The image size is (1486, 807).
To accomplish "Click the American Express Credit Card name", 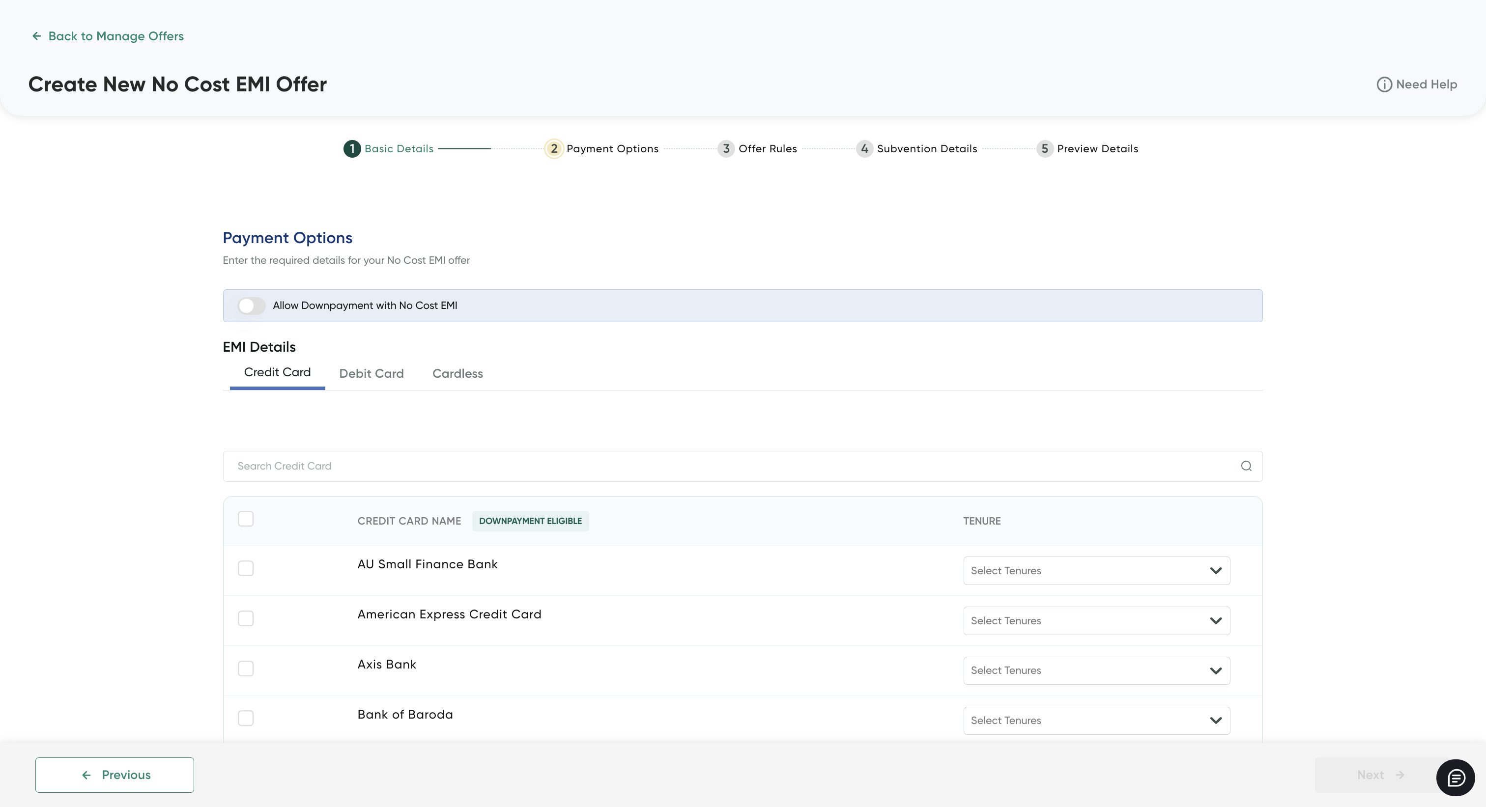I will click(x=449, y=614).
